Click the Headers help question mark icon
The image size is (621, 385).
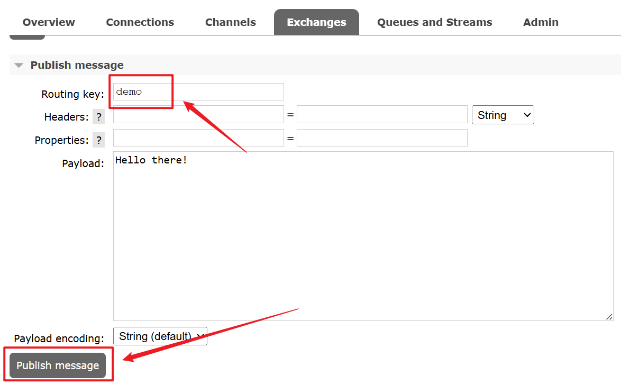[98, 117]
